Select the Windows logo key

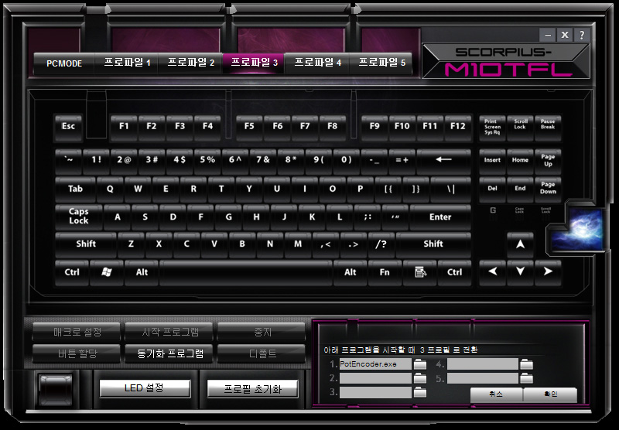pos(106,271)
